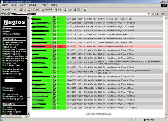
Task: Open the Hostgroup Overview link
Action: pos(15,49)
